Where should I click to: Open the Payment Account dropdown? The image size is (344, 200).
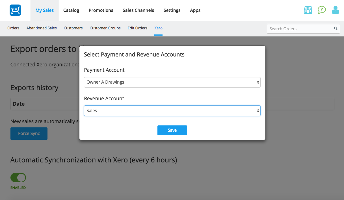172,82
